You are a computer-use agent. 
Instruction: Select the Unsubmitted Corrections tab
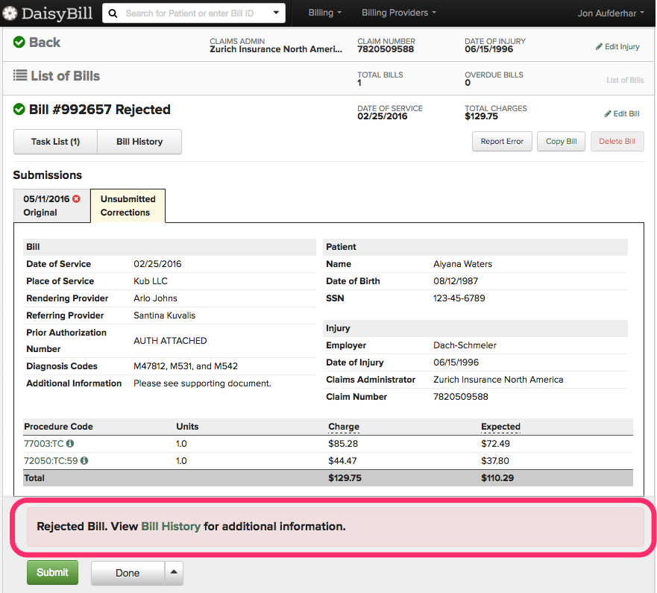[128, 205]
